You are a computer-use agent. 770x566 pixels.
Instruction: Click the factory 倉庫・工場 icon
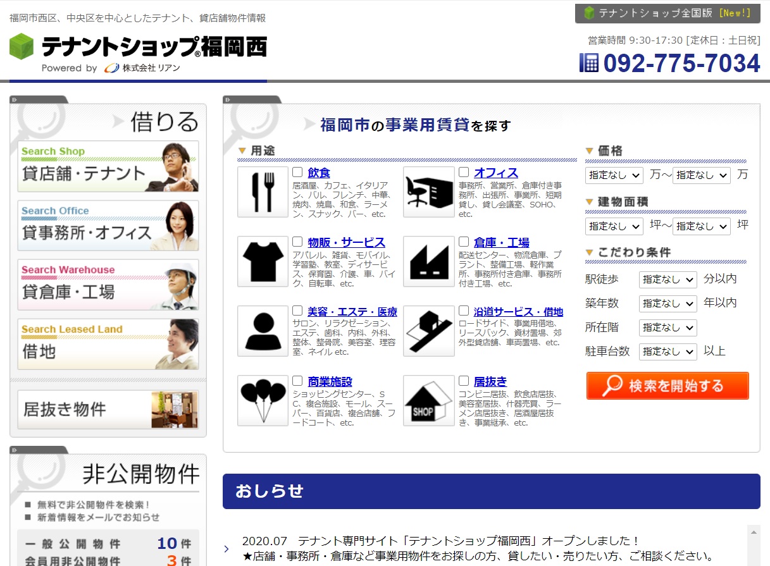[x=428, y=262]
